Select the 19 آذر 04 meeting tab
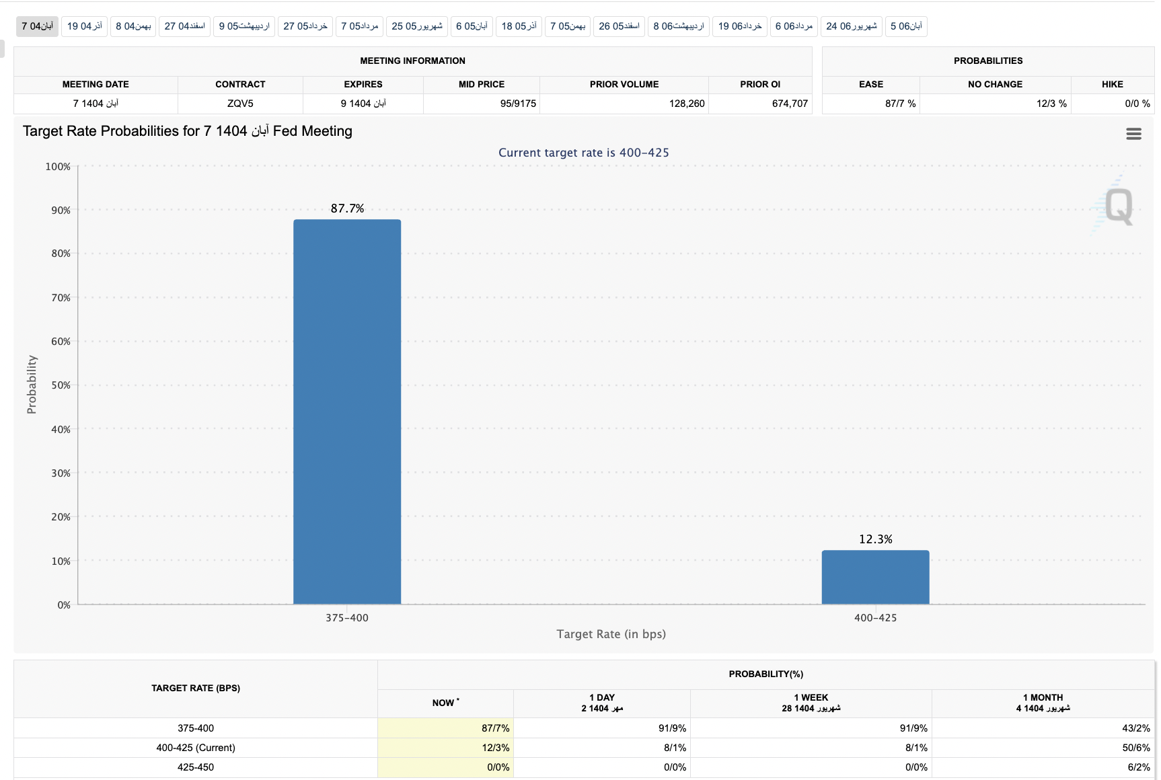The height and width of the screenshot is (780, 1161). point(85,26)
